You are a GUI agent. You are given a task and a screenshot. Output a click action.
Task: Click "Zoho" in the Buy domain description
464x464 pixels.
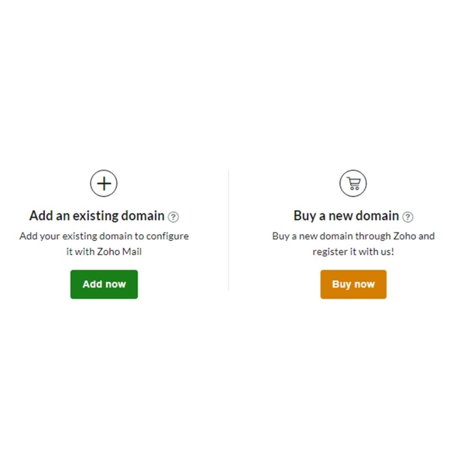tap(405, 236)
